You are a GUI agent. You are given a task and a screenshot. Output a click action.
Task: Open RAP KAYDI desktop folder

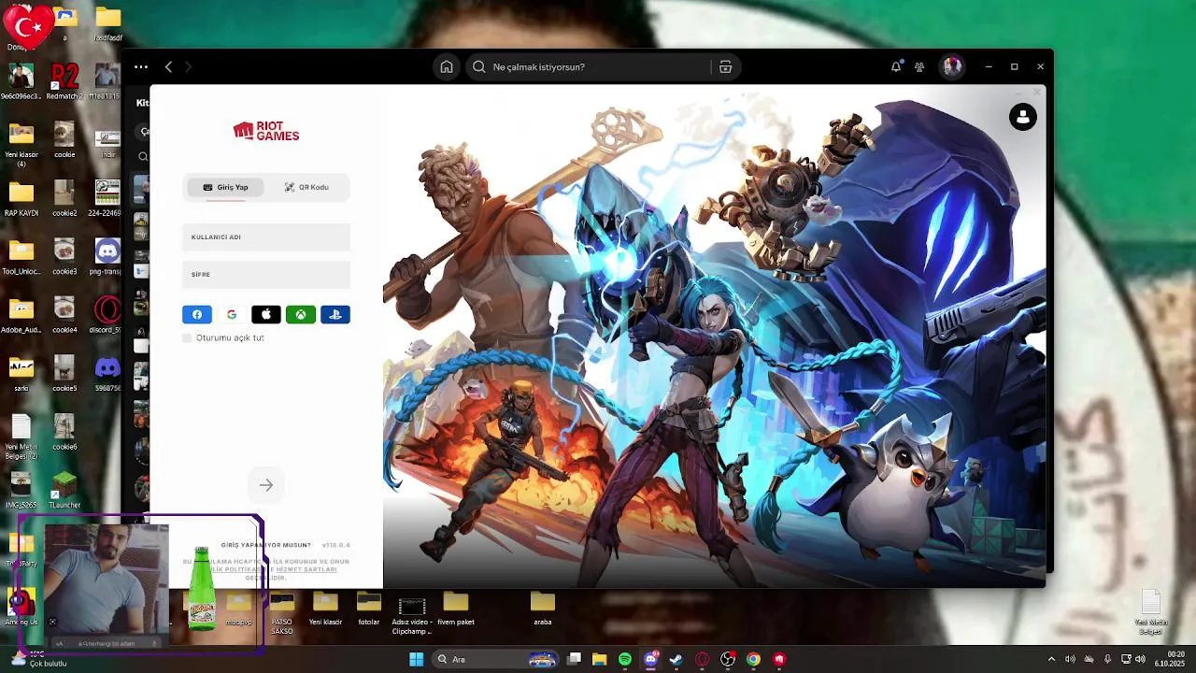click(x=21, y=198)
